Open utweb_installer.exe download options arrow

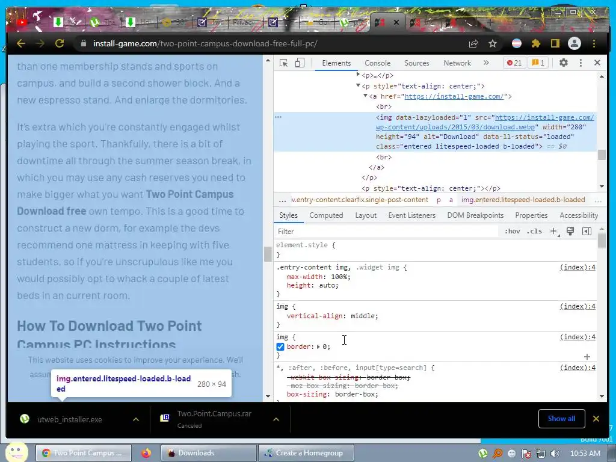136,419
